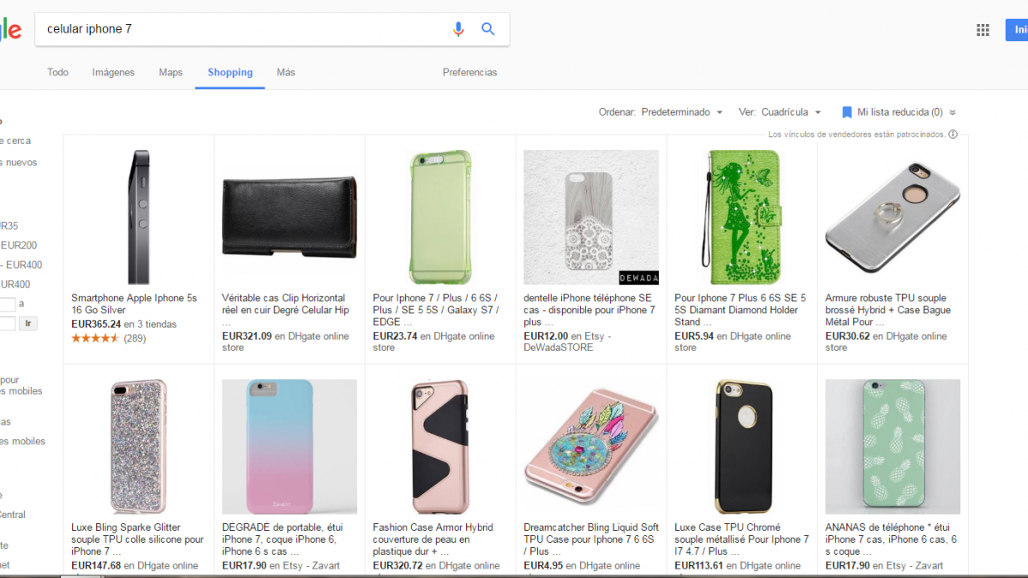
Task: Switch to the Imágenes tab
Action: (x=113, y=72)
